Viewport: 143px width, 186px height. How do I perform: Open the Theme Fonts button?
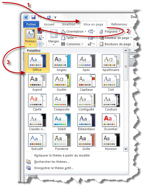[x=41, y=38]
